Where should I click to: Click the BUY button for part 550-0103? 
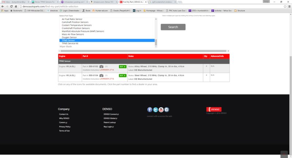click(x=122, y=66)
